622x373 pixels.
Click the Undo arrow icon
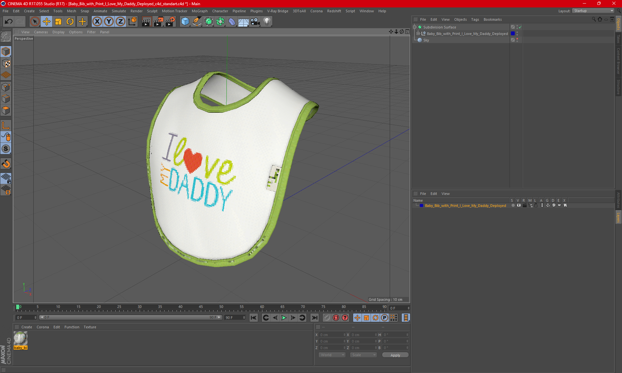(9, 22)
